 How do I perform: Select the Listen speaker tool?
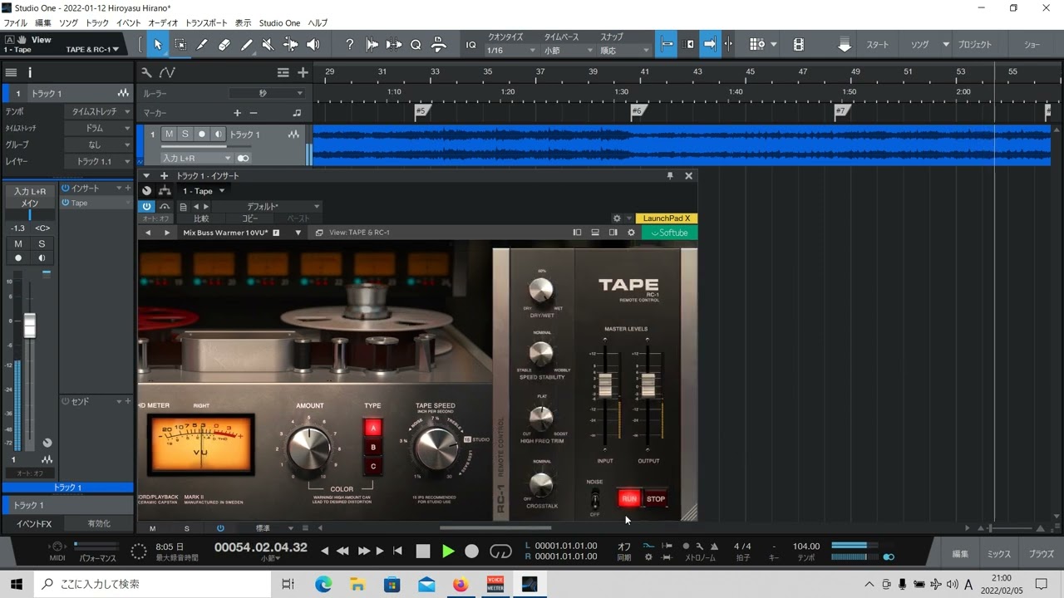(313, 44)
